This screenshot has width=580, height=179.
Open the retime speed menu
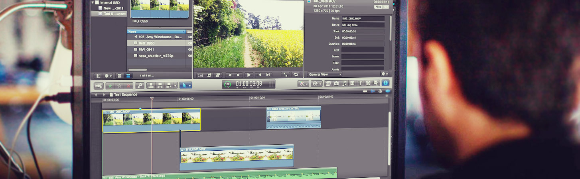tap(317, 83)
